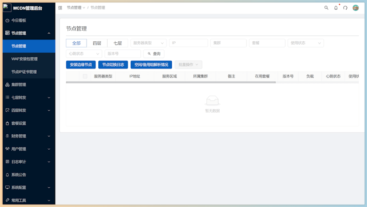The height and width of the screenshot is (207, 367).
Task: Open the user avatar menu
Action: click(x=356, y=8)
